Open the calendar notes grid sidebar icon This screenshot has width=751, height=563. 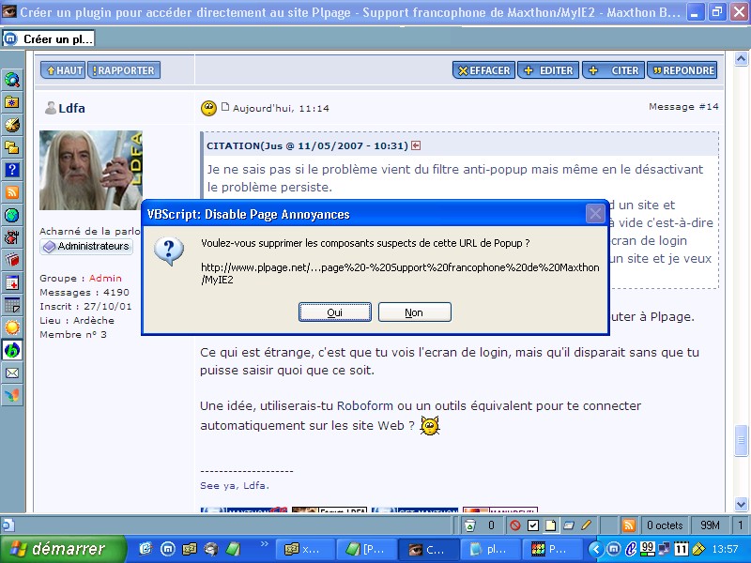[x=12, y=305]
